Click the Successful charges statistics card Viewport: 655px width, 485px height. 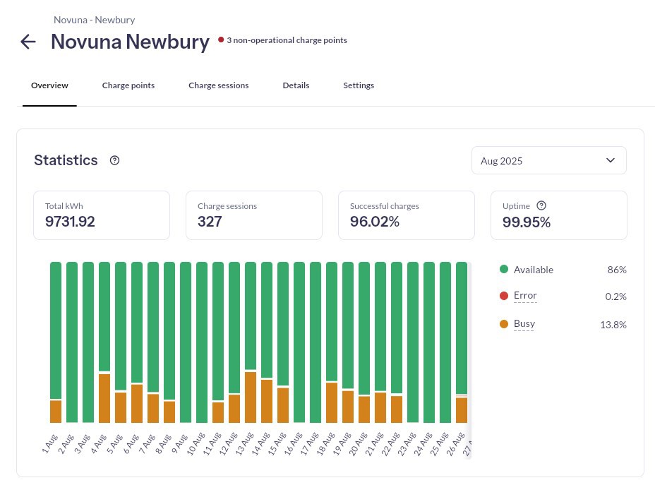click(x=407, y=215)
